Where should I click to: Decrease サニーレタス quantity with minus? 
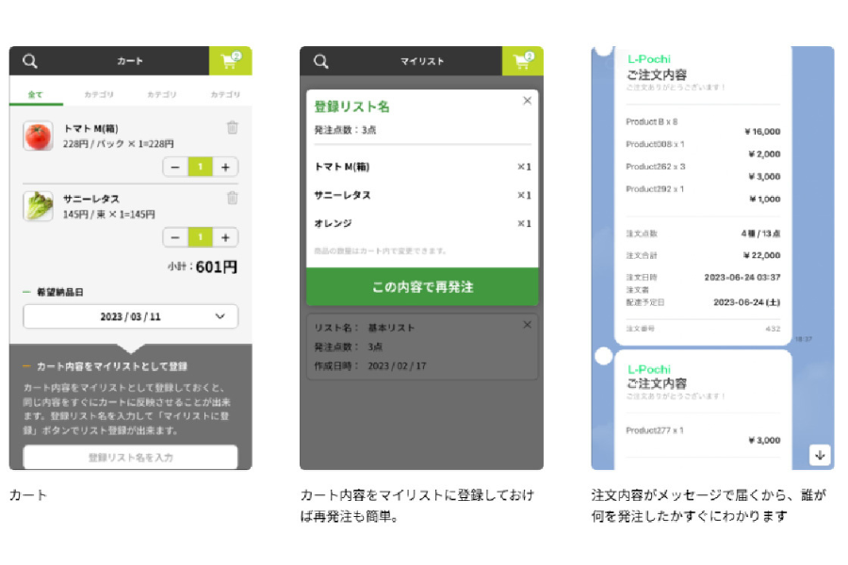[175, 237]
